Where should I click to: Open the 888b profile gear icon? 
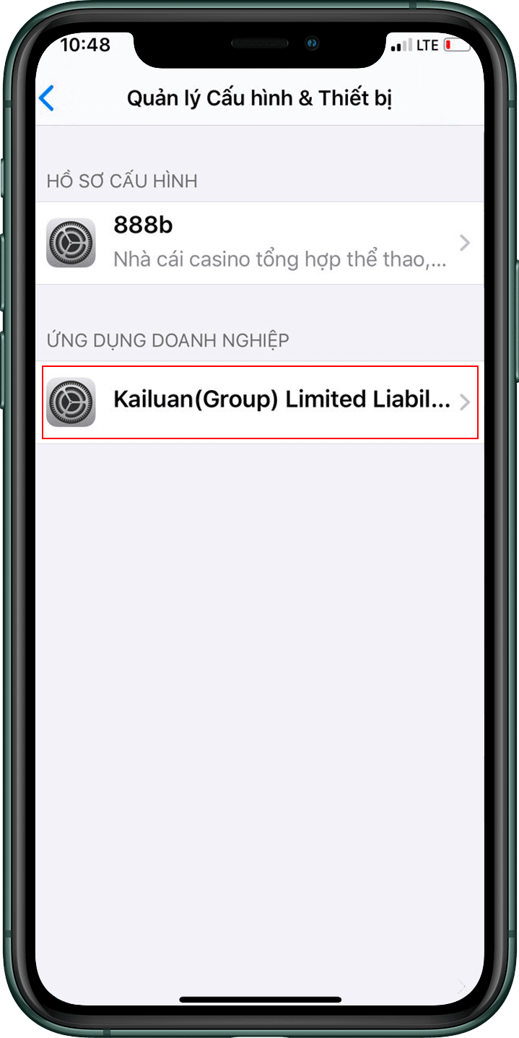coord(71,243)
